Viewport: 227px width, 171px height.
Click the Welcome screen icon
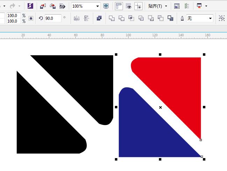[x=177, y=6]
